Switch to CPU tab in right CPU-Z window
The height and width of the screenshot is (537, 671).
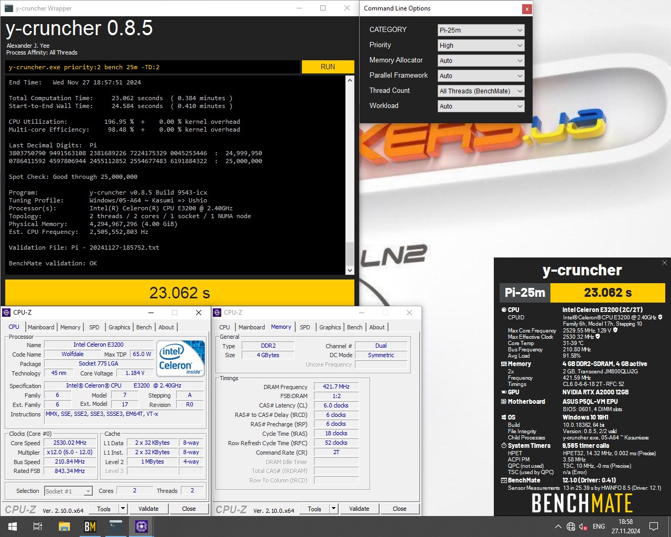(x=224, y=327)
